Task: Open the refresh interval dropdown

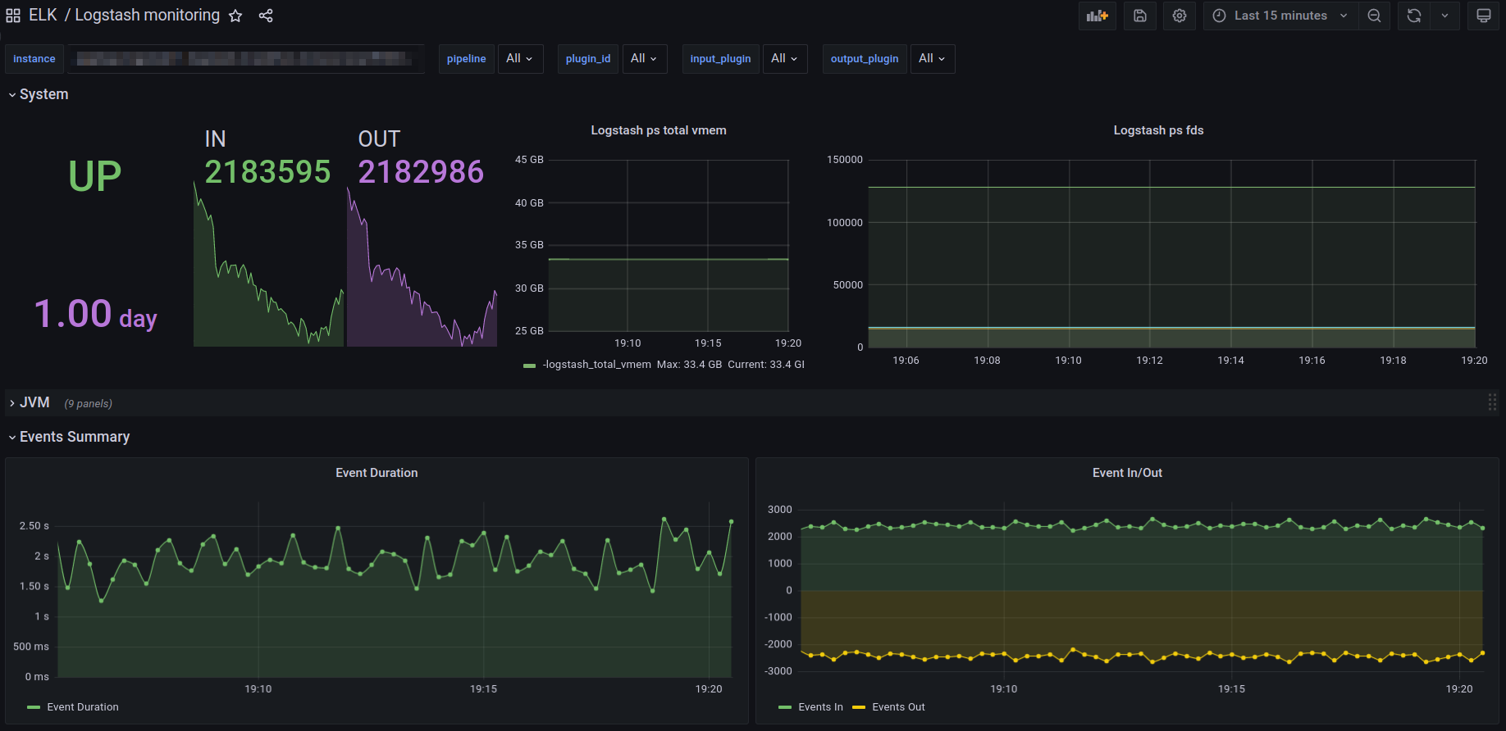Action: pyautogui.click(x=1444, y=16)
